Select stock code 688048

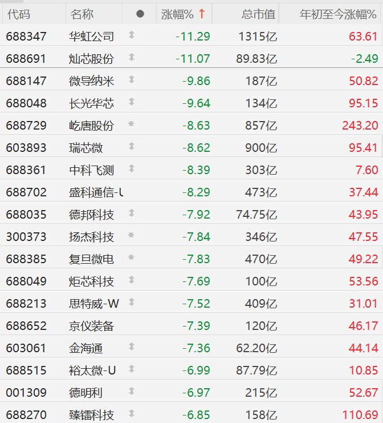click(26, 103)
